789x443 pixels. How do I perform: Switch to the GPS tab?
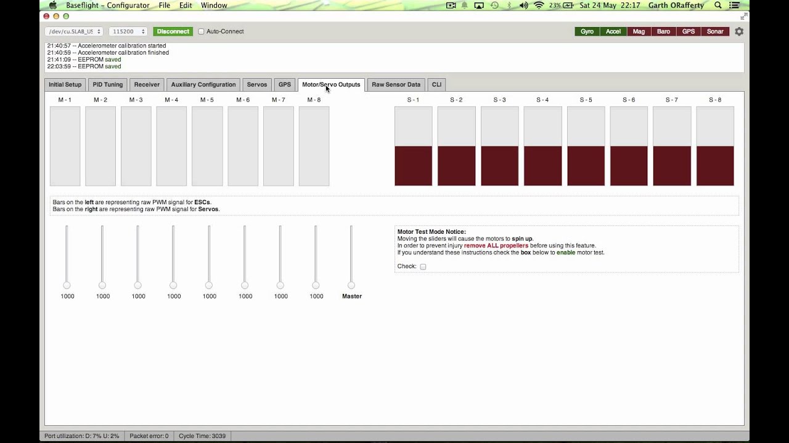point(285,84)
